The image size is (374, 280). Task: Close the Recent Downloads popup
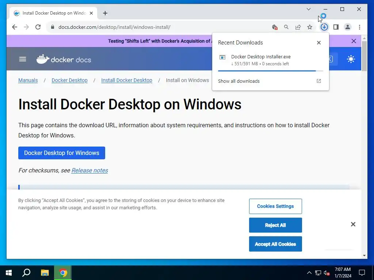click(x=318, y=43)
